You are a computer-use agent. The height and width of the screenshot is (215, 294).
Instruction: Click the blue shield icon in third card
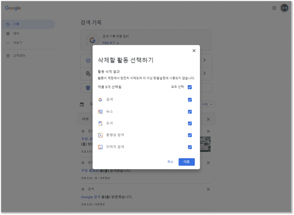(88, 88)
